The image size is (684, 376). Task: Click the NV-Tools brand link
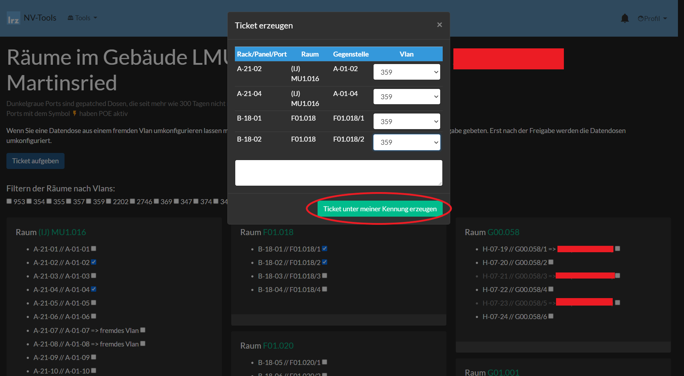(40, 18)
